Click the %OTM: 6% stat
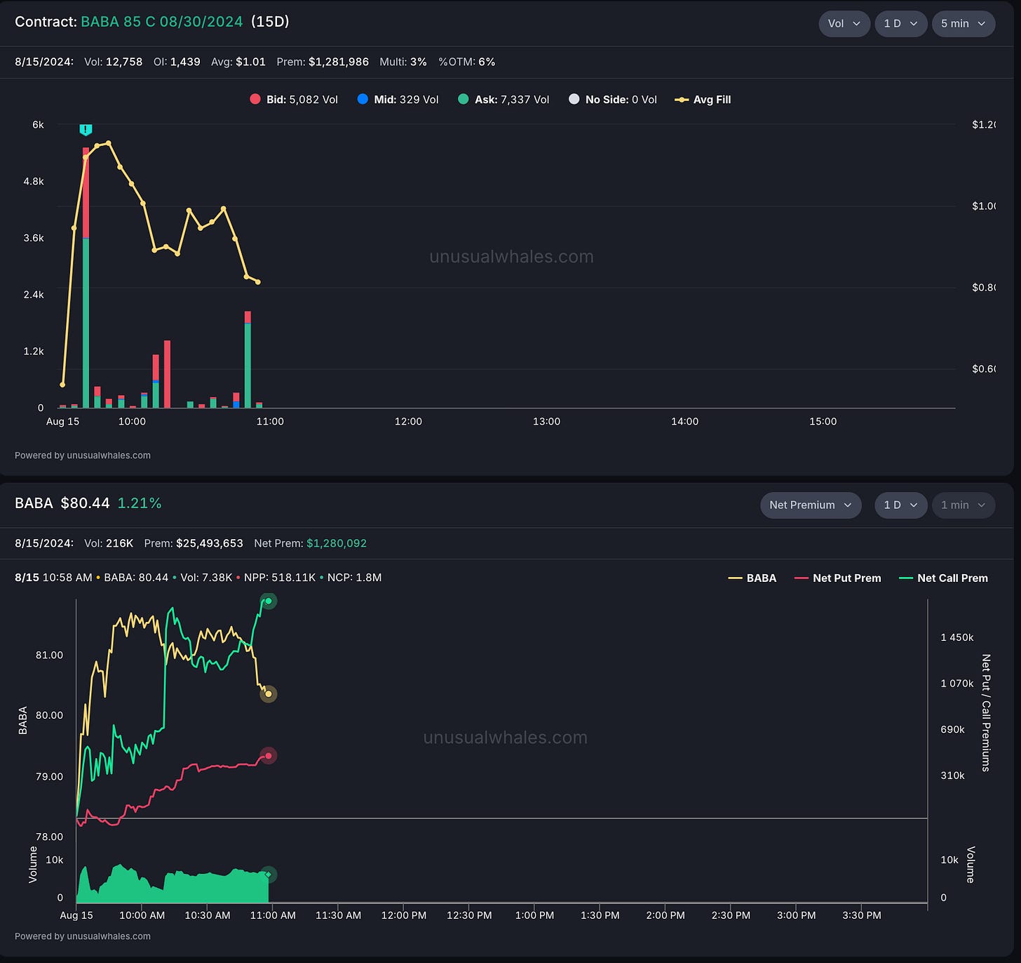The height and width of the screenshot is (963, 1021). [x=467, y=62]
